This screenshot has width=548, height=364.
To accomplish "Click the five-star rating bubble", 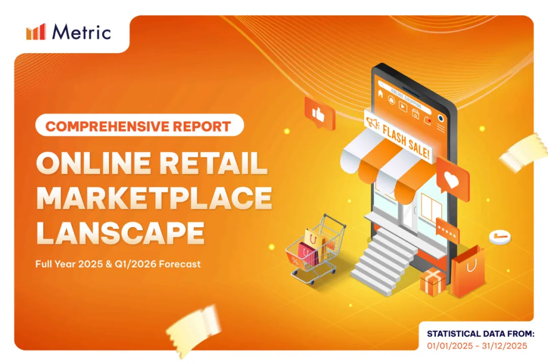I will (448, 231).
